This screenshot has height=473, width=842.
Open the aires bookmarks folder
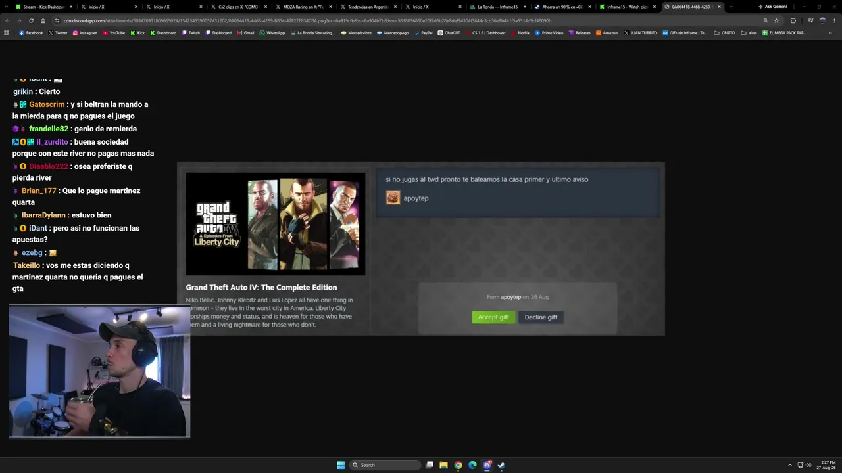point(749,33)
